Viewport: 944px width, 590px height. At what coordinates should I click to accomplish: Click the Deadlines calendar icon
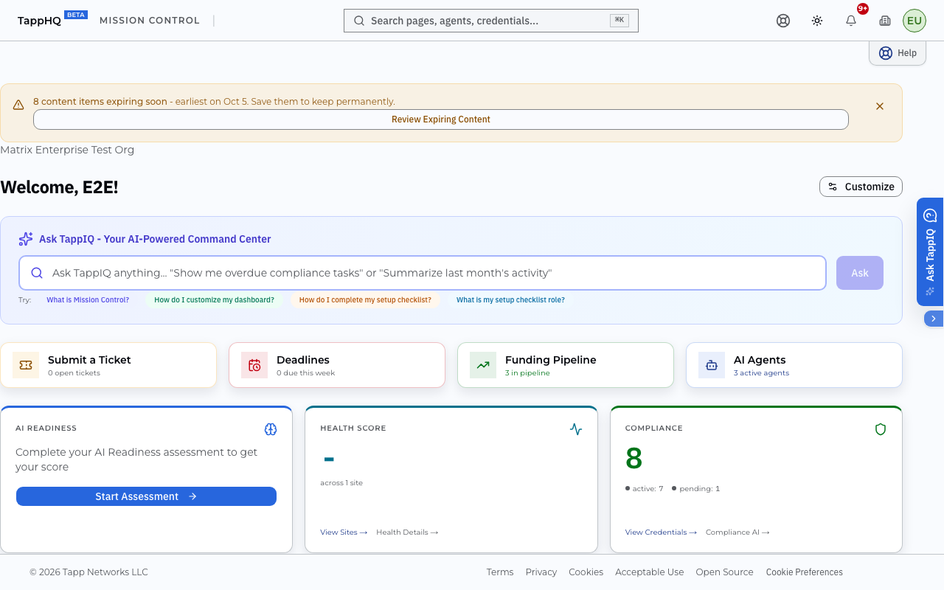tap(254, 365)
